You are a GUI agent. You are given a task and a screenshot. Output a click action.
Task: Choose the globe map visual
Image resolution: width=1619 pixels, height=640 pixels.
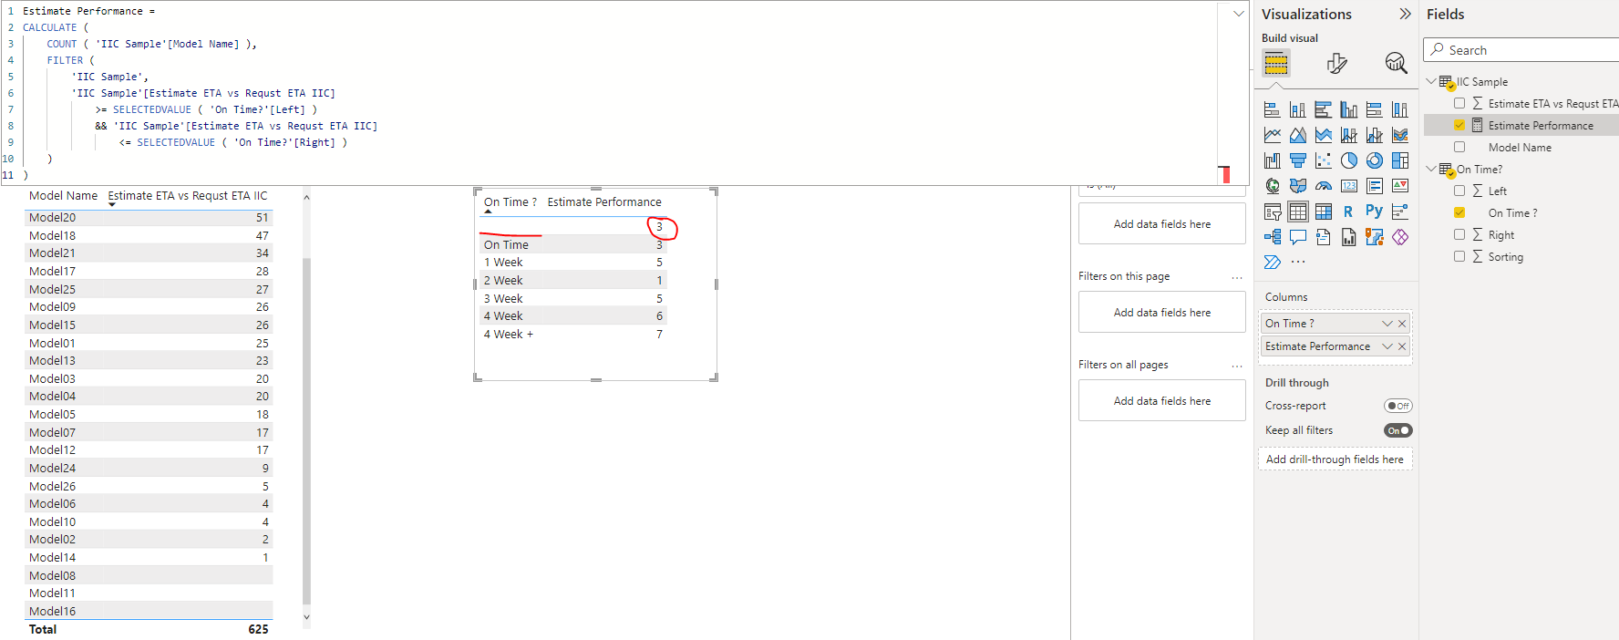pos(1273,186)
